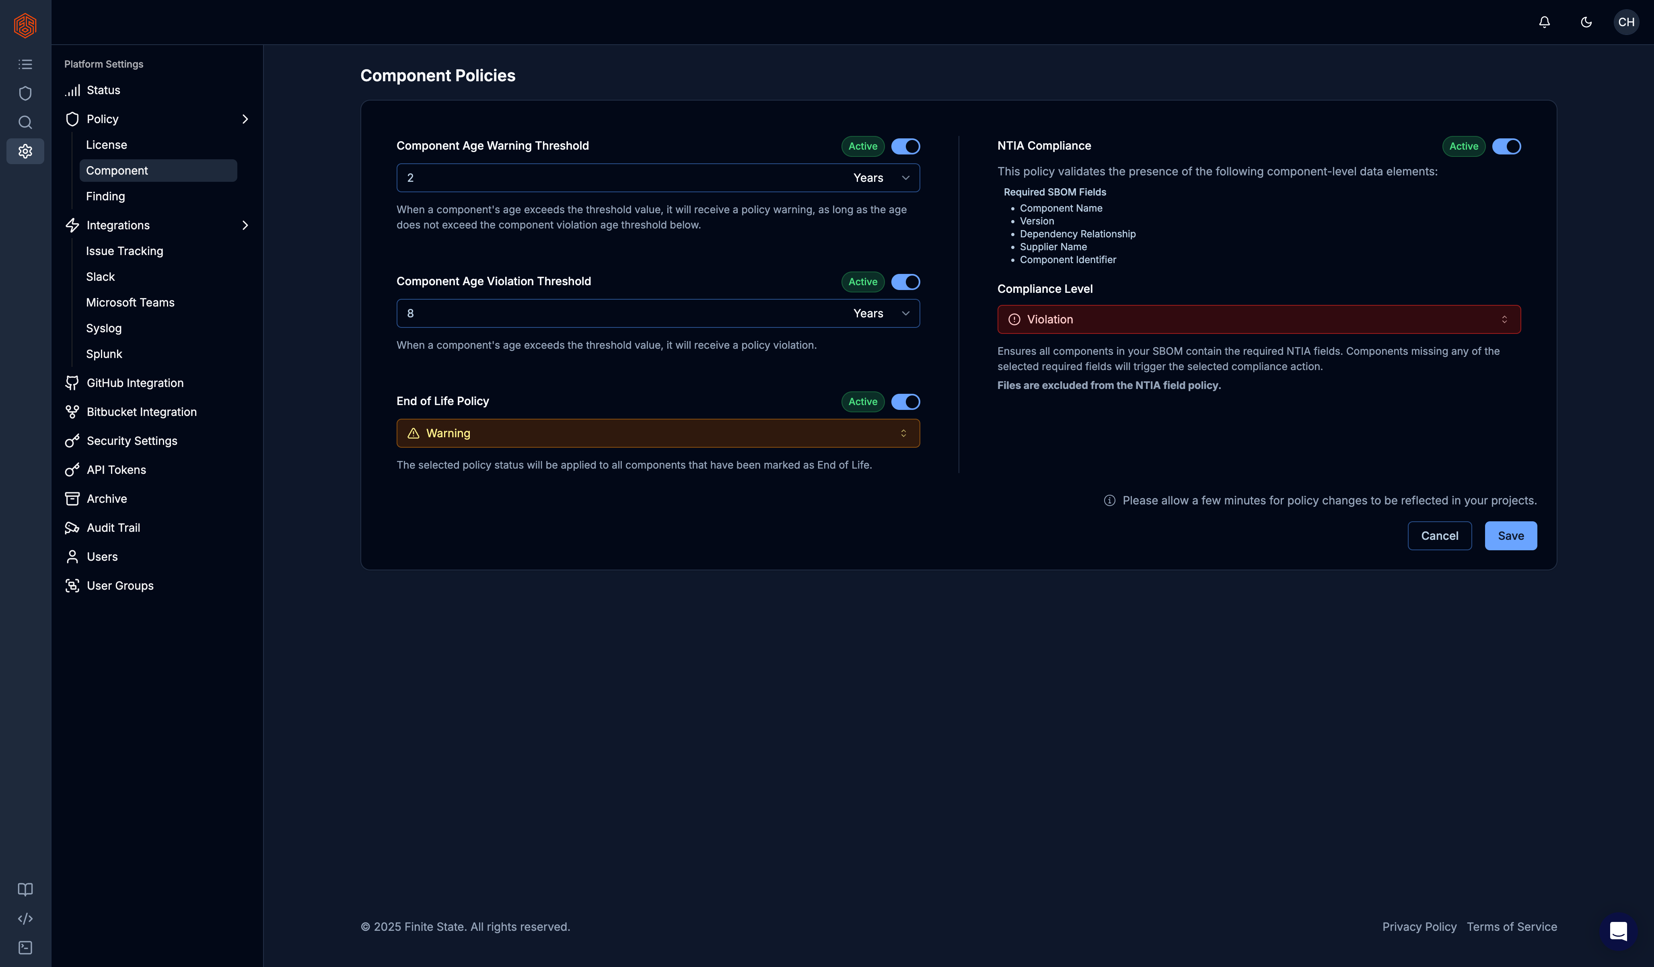Image resolution: width=1654 pixels, height=967 pixels.
Task: Open the documentation book icon
Action: 25,889
